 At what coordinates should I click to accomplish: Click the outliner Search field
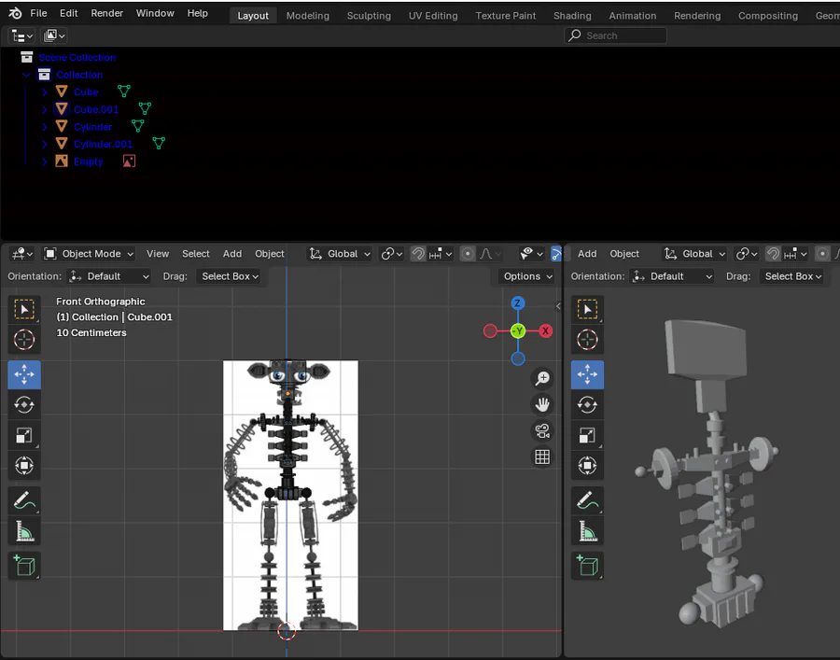coord(615,35)
